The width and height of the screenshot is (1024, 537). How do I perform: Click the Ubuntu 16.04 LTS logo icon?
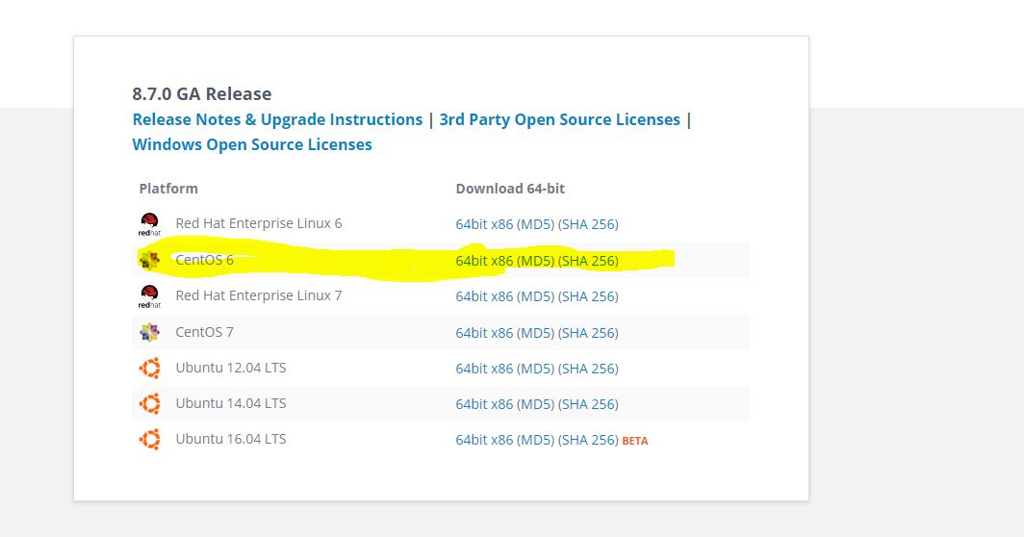point(149,440)
